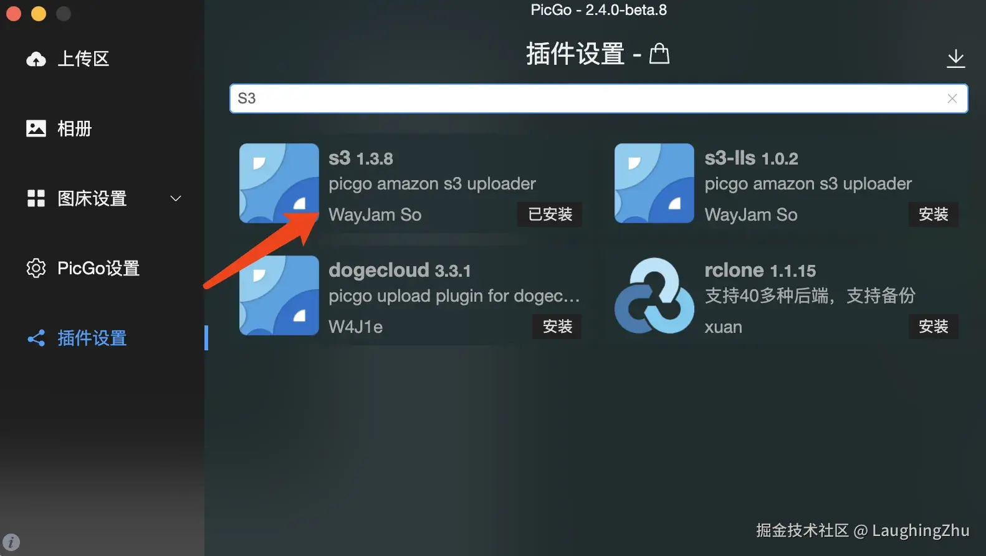986x556 pixels.
Task: Open the 上传区 upload area
Action: (83, 59)
